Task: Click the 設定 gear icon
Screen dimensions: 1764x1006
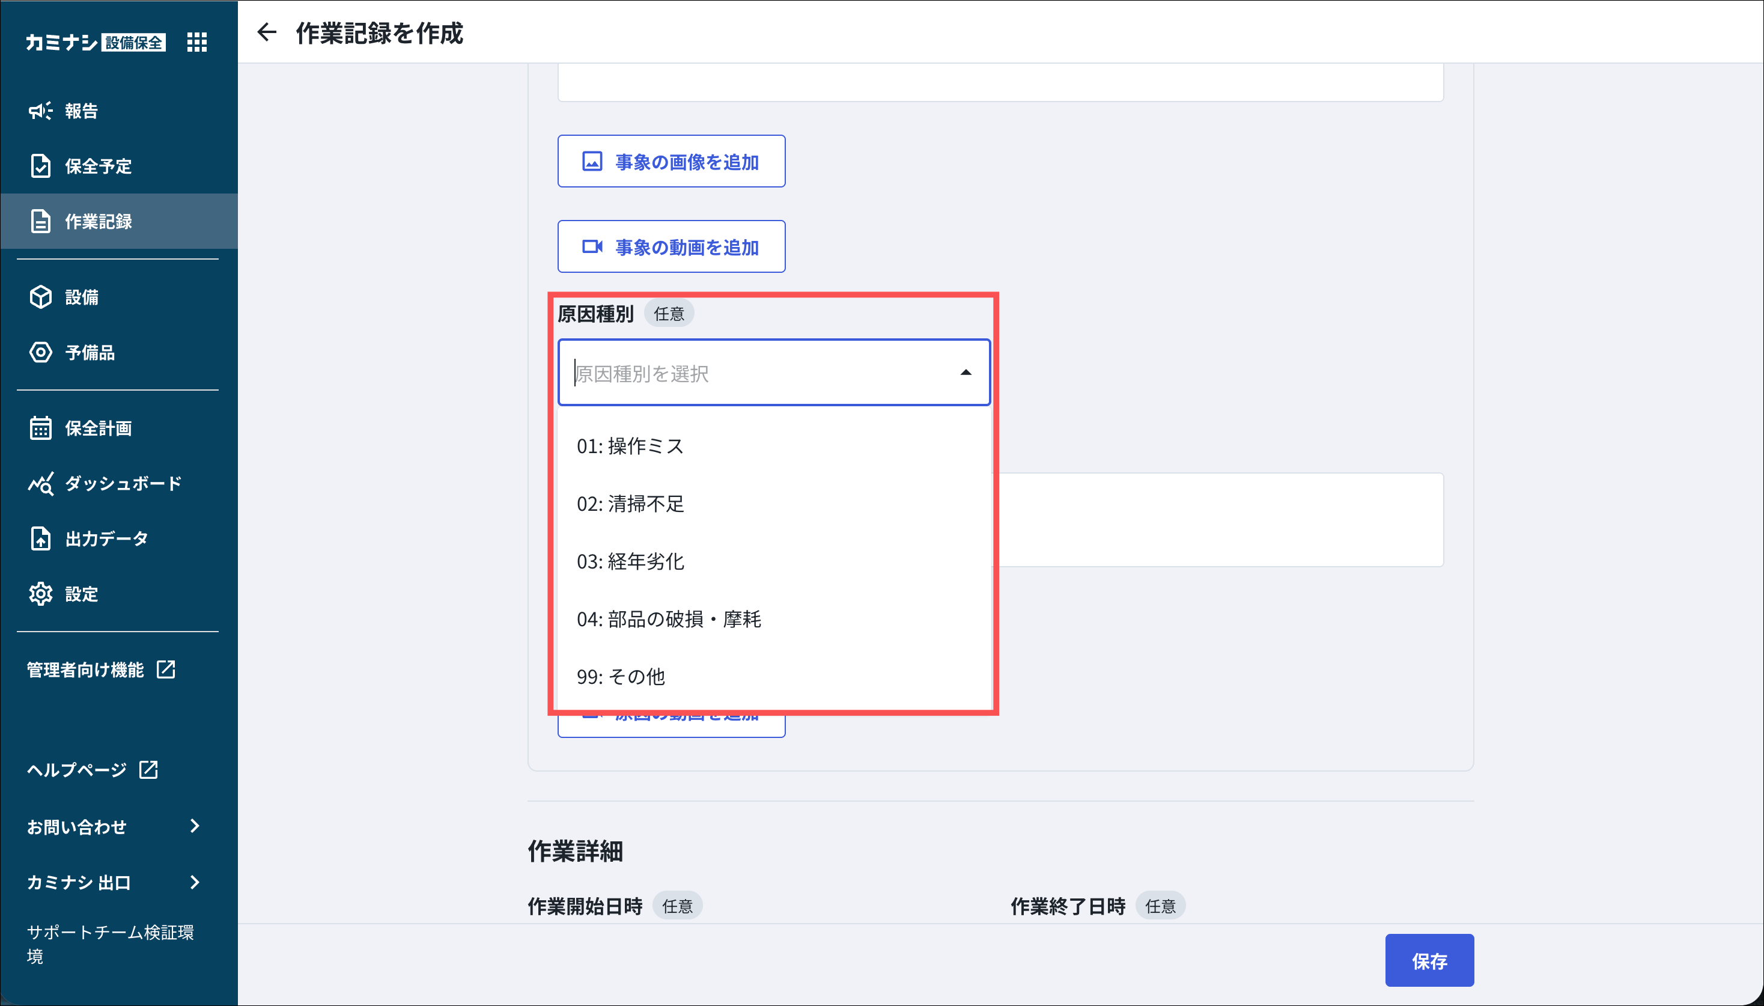Action: [40, 594]
